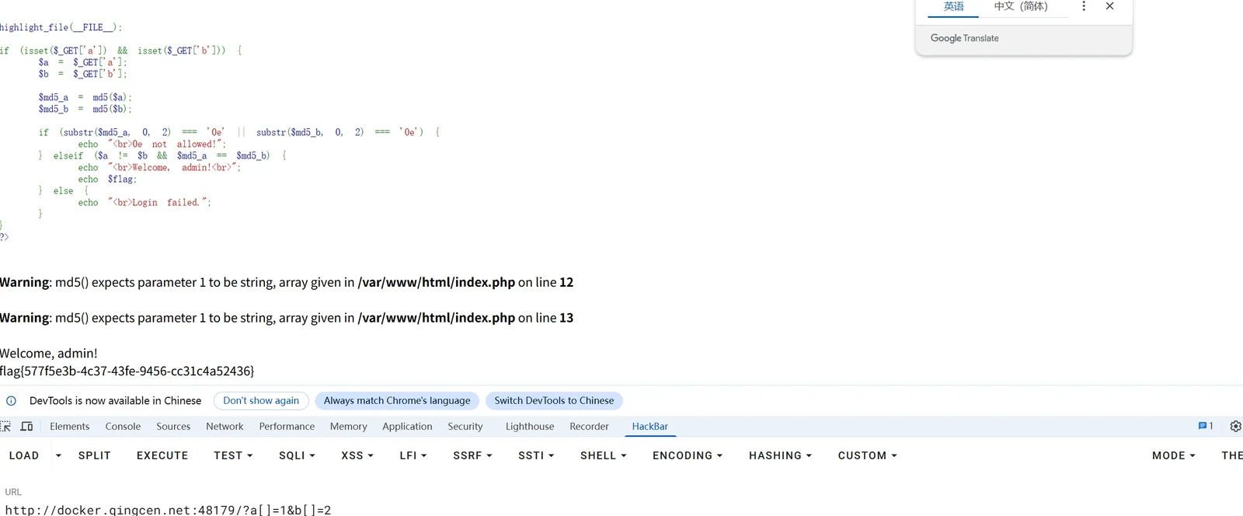Open the Lighthouse tab
The height and width of the screenshot is (516, 1243).
point(530,427)
